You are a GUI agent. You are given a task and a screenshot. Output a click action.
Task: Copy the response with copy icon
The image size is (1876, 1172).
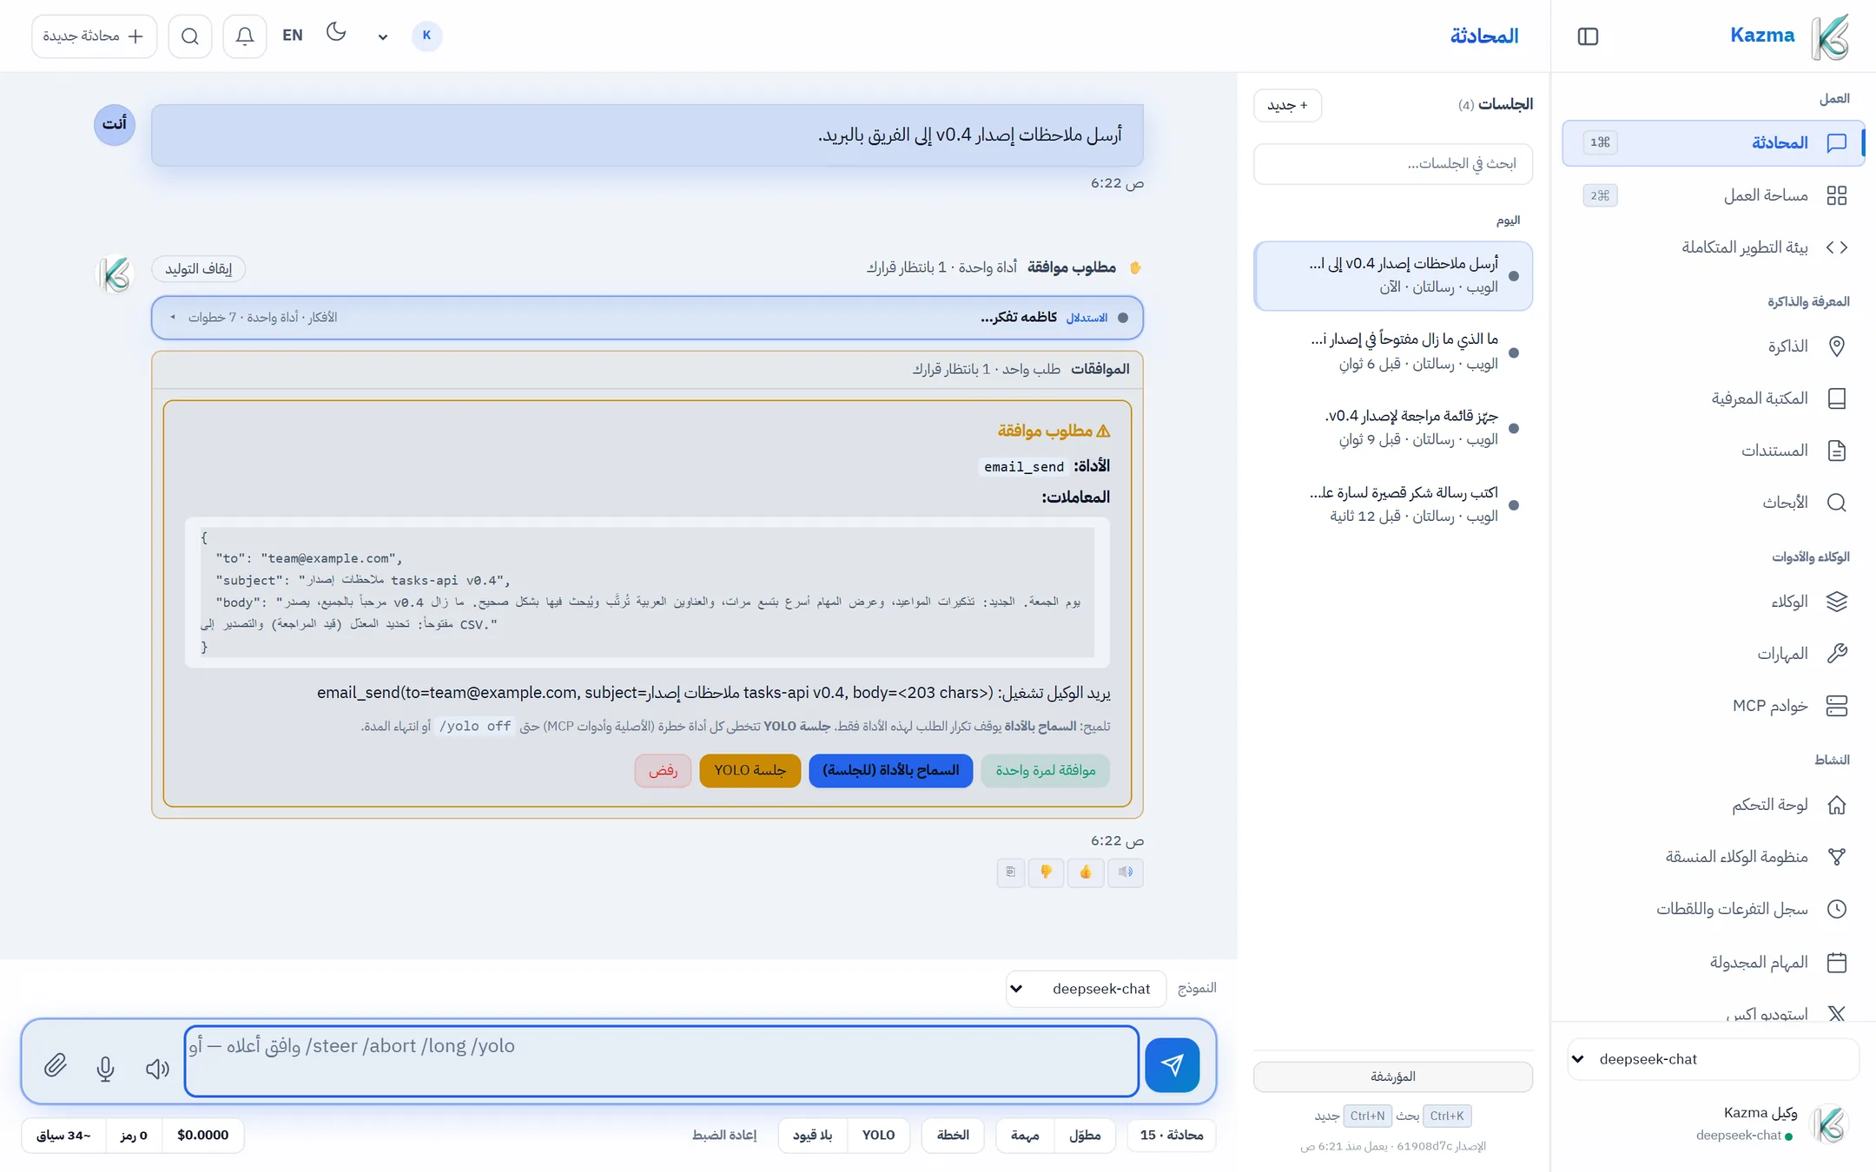(x=1011, y=872)
